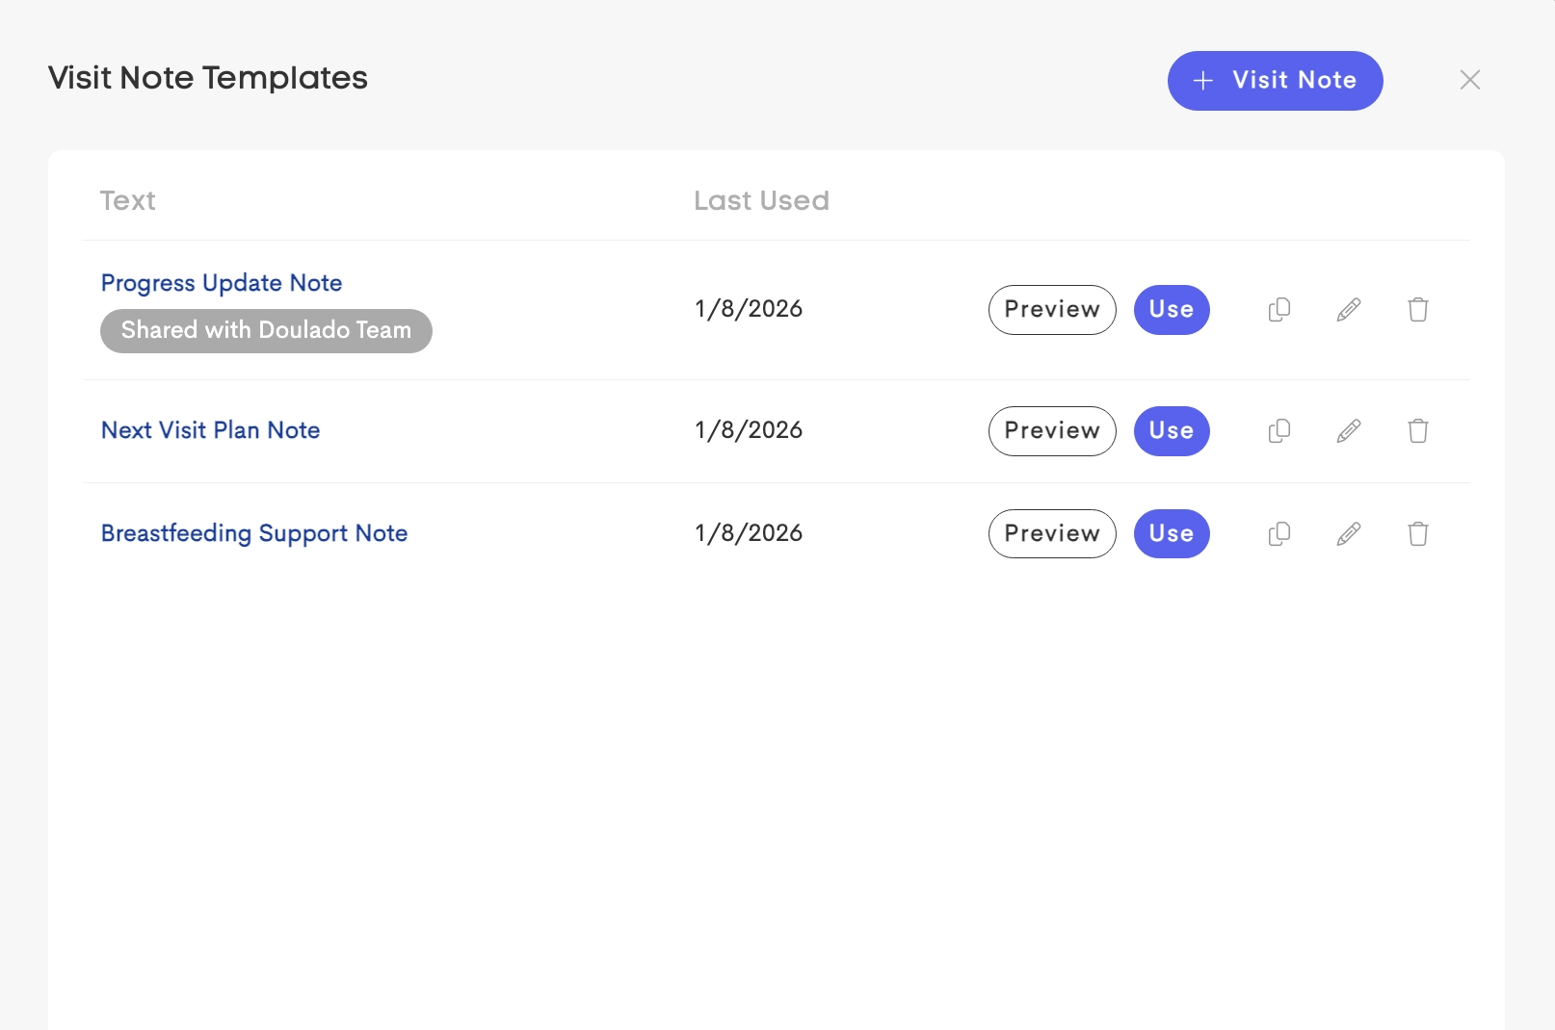Use the Next Visit Plan Note template
The height and width of the screenshot is (1030, 1555).
pyautogui.click(x=1172, y=431)
